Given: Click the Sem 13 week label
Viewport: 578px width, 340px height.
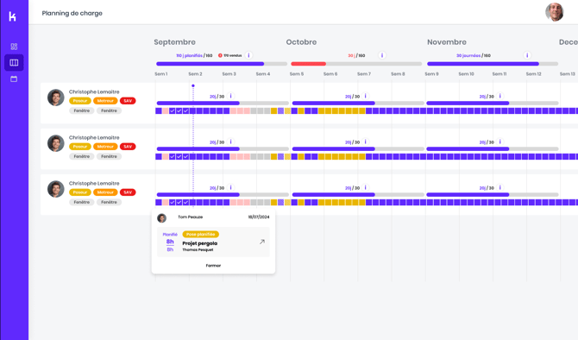Looking at the screenshot, I should tap(568, 73).
